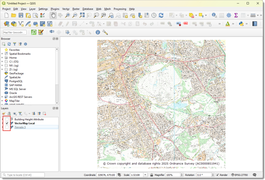Click Remove Layer icon in the Layers panel

(44, 113)
